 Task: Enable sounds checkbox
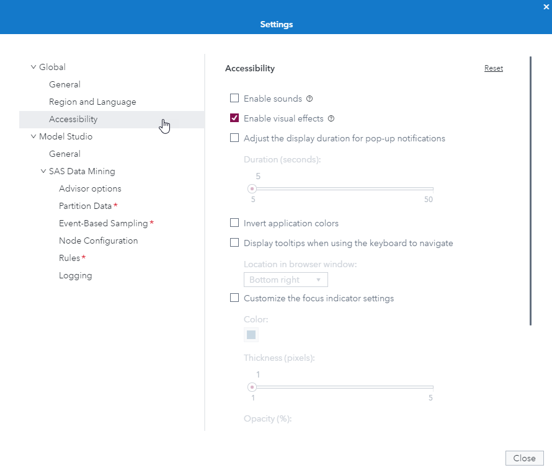pyautogui.click(x=234, y=98)
